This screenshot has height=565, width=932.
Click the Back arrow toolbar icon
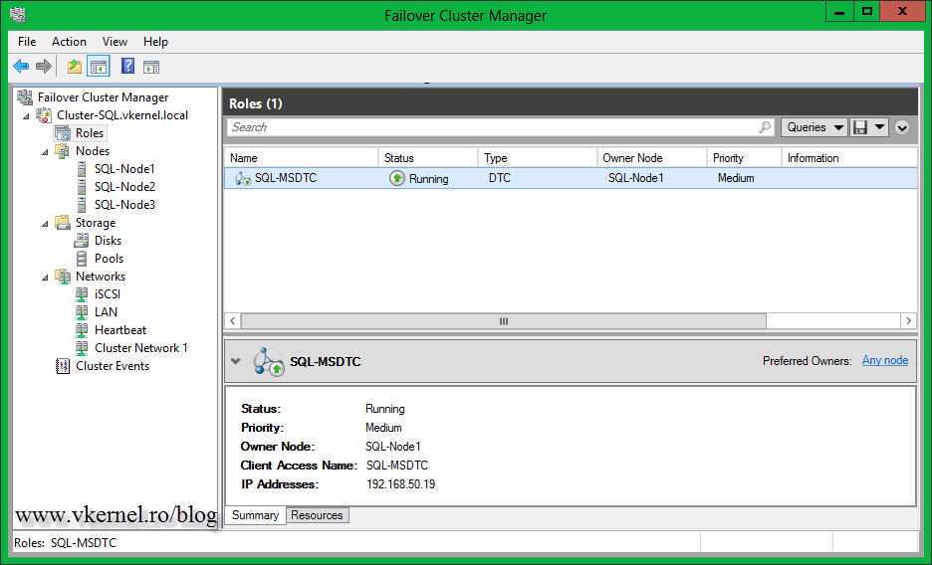click(x=21, y=66)
